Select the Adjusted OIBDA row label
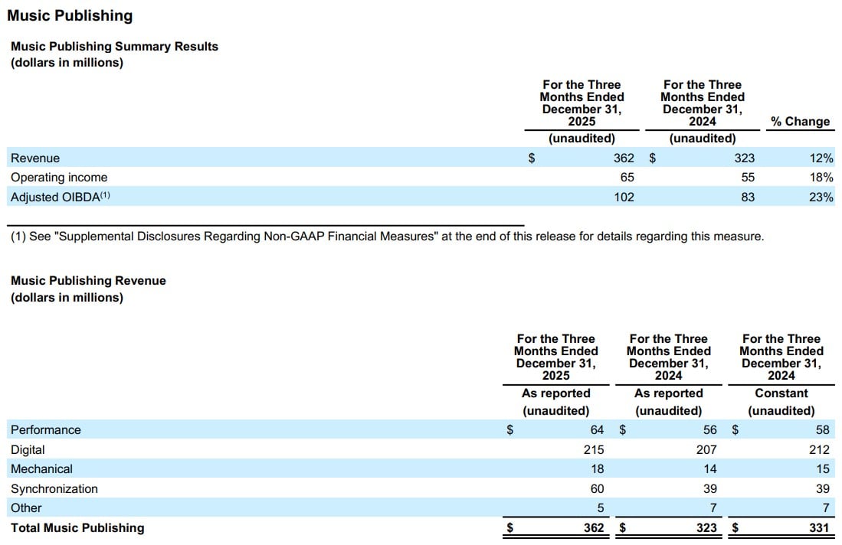Image resolution: width=842 pixels, height=545 pixels. pos(61,197)
